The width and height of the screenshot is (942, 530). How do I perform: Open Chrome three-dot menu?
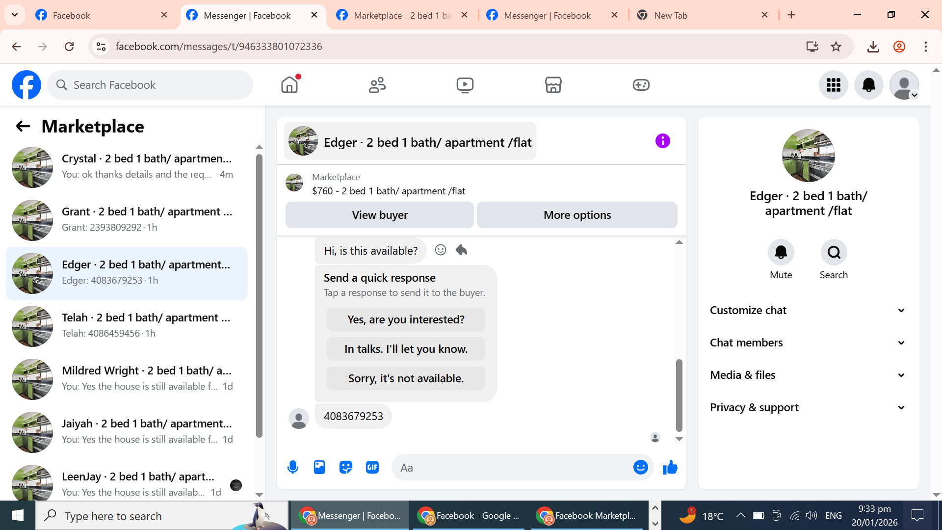click(926, 47)
